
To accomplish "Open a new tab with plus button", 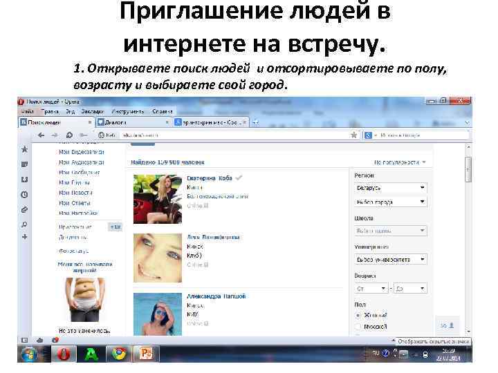I will (x=255, y=122).
